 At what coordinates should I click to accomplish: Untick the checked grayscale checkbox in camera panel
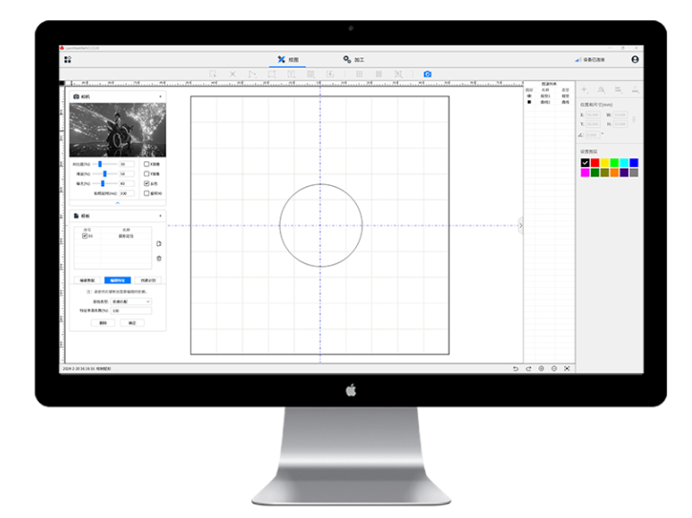pyautogui.click(x=147, y=183)
